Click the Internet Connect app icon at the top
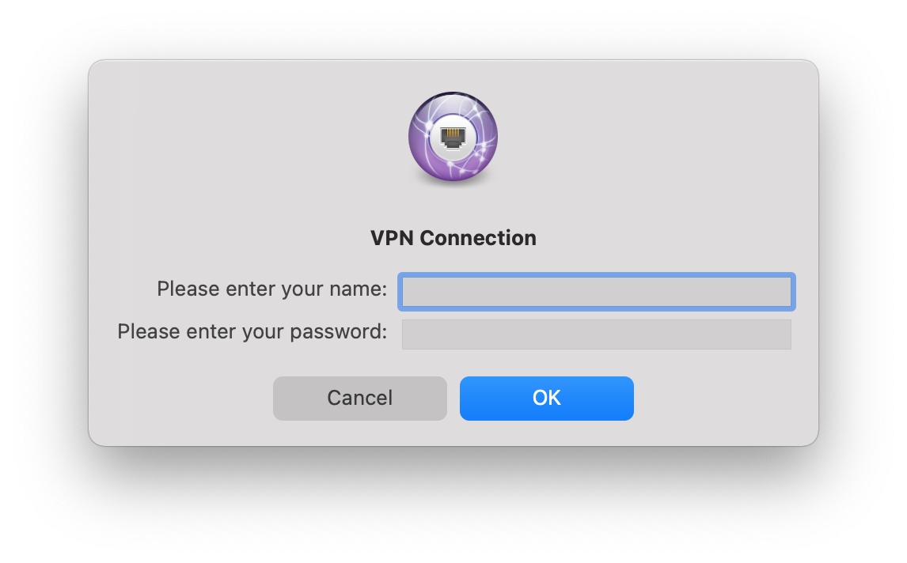The height and width of the screenshot is (563, 907). (x=453, y=137)
